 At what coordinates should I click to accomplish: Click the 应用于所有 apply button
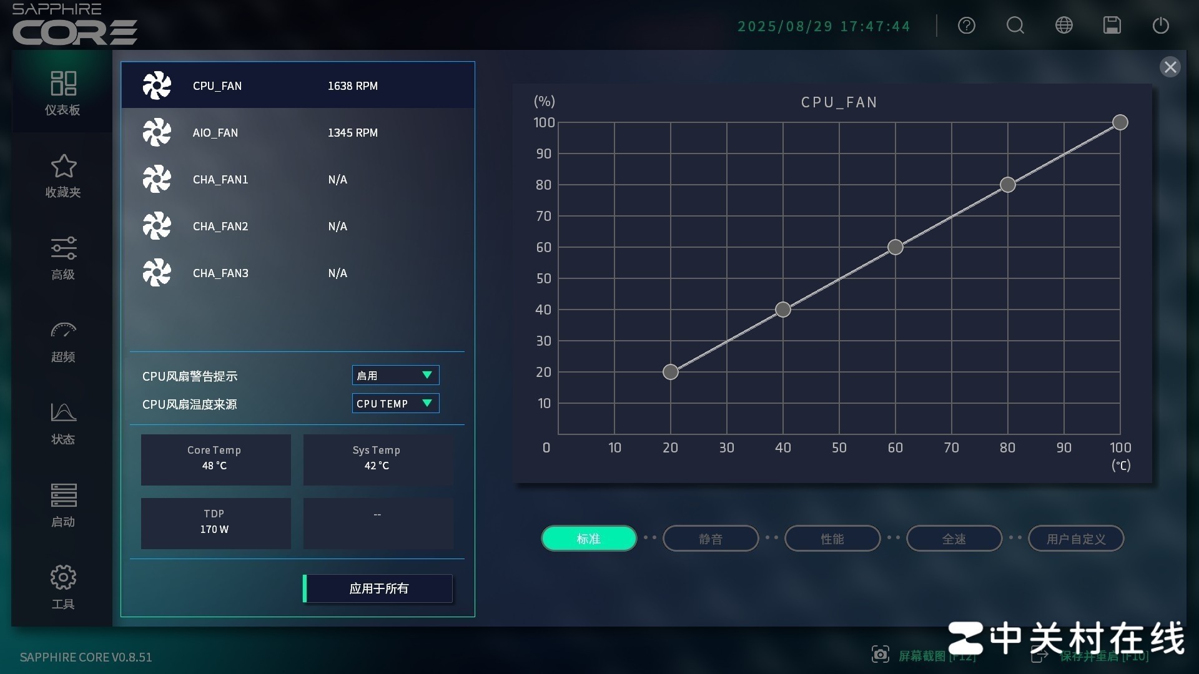click(377, 588)
